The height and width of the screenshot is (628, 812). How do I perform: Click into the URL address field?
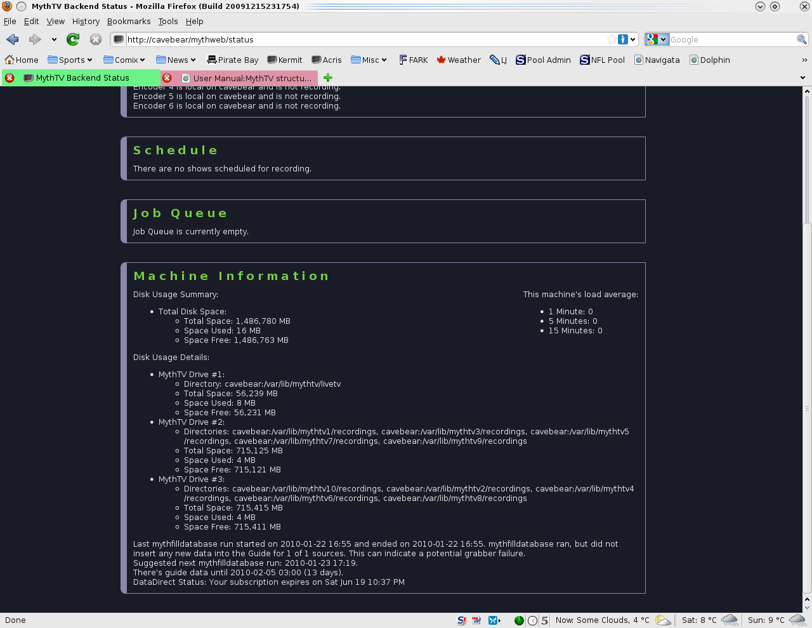(362, 39)
